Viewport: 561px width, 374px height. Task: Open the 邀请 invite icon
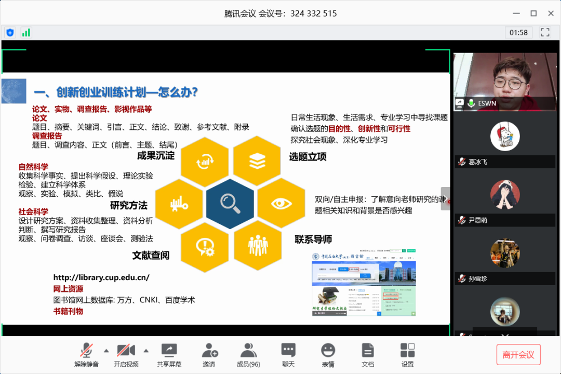(209, 355)
